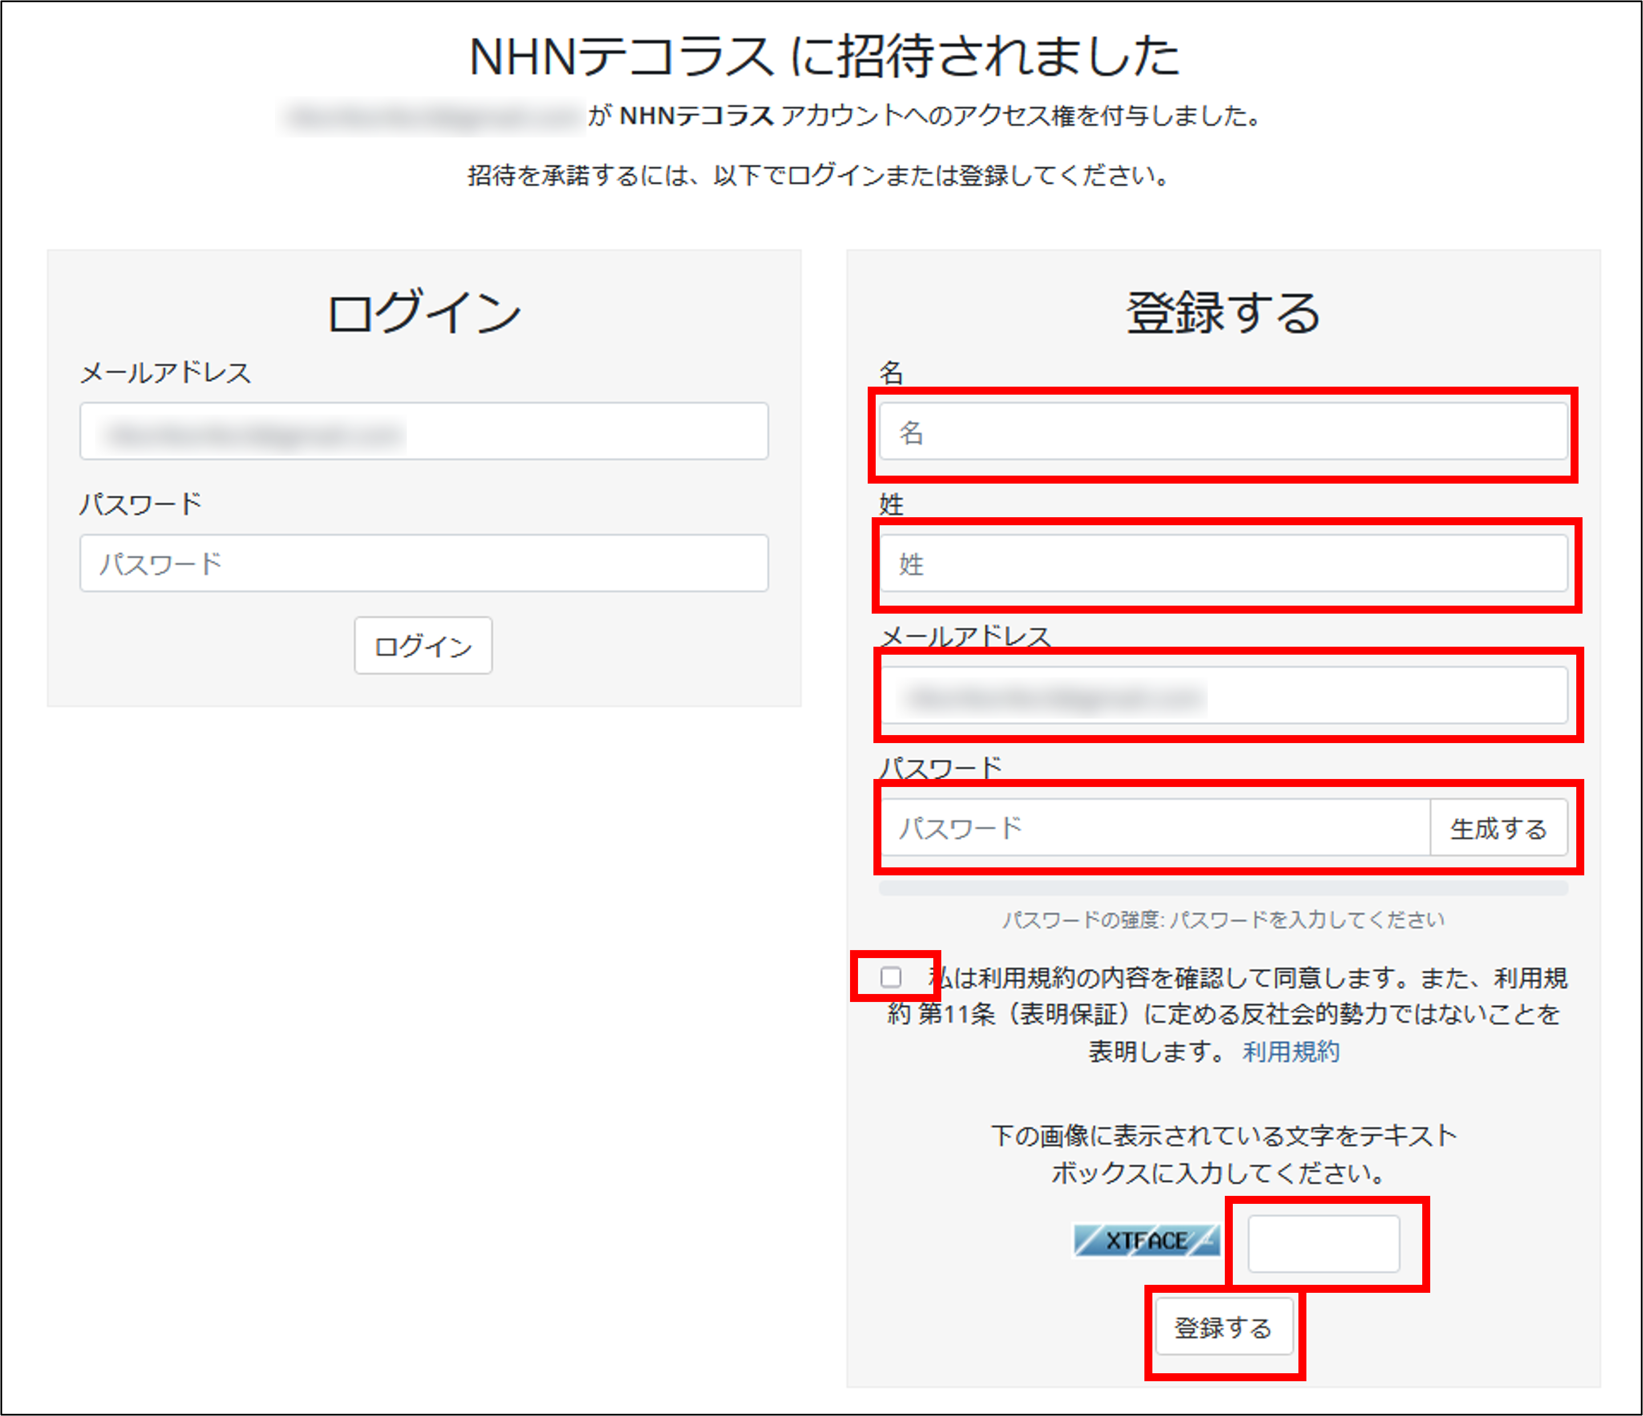Viewport: 1643px width, 1416px height.
Task: Click the registration password field
Action: pyautogui.click(x=1155, y=827)
